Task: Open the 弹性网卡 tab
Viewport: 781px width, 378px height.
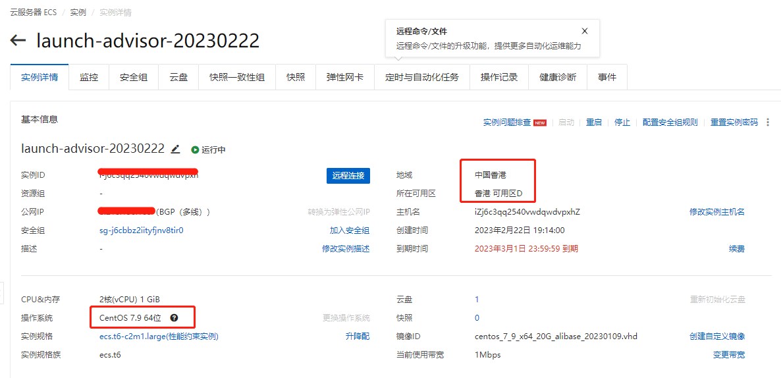Action: [344, 77]
